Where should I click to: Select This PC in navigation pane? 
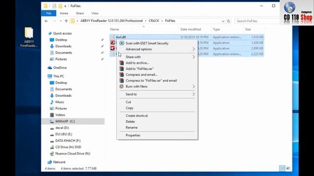tap(59, 76)
